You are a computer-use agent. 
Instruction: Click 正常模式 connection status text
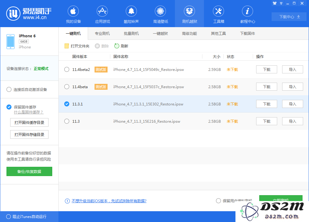(41, 69)
